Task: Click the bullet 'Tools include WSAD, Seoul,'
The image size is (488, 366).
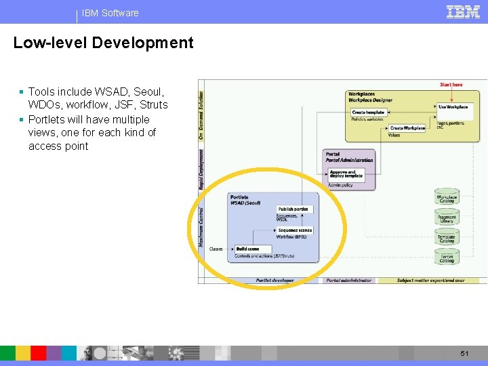Action: [96, 91]
